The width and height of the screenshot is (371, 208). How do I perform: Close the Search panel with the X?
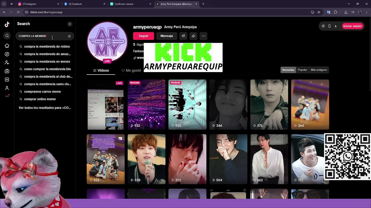pyautogui.click(x=70, y=24)
